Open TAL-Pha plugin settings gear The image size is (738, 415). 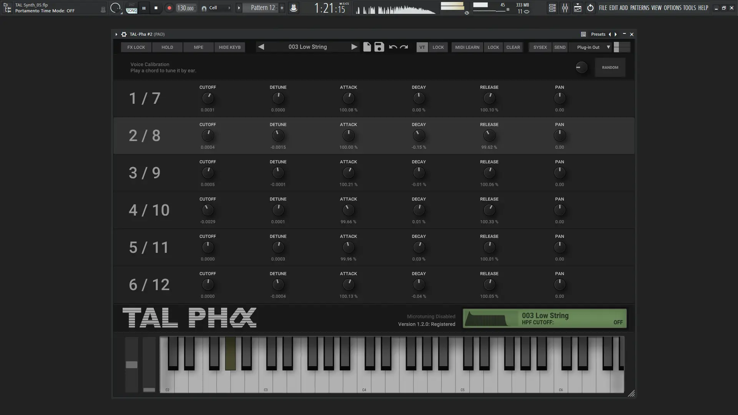[x=124, y=34]
